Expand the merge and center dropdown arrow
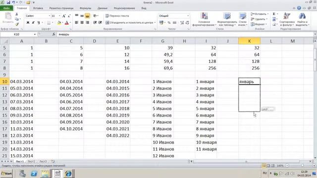317x178 pixels. tap(155, 22)
